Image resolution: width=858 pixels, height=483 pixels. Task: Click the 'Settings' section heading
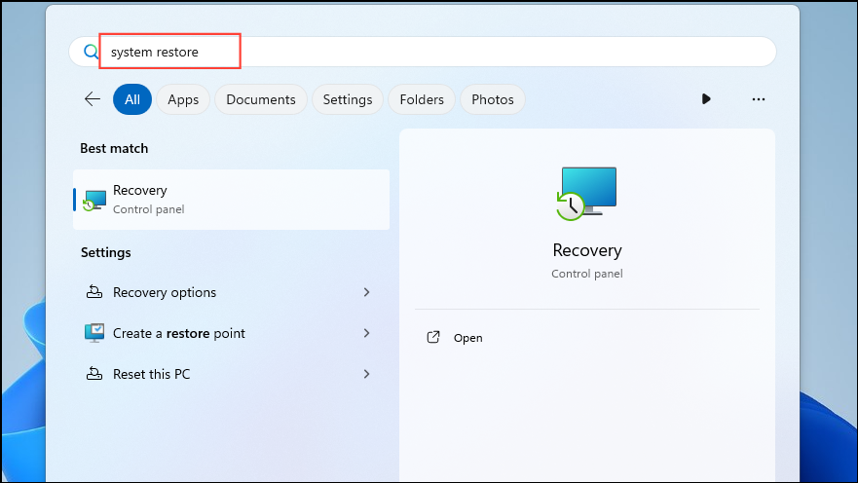pyautogui.click(x=105, y=252)
